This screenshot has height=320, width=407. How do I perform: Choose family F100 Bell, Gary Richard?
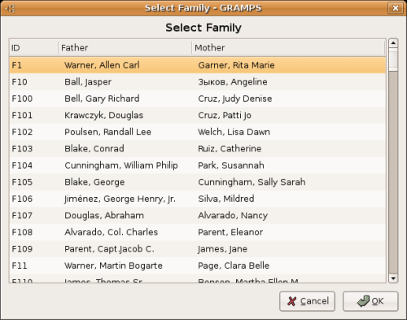point(198,99)
